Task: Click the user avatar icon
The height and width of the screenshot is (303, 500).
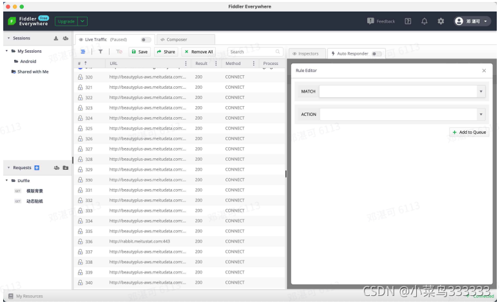Action: [x=459, y=21]
